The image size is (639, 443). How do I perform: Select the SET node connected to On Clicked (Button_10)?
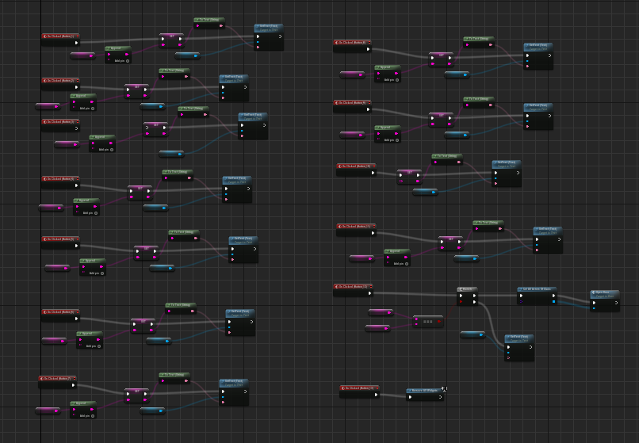(409, 177)
